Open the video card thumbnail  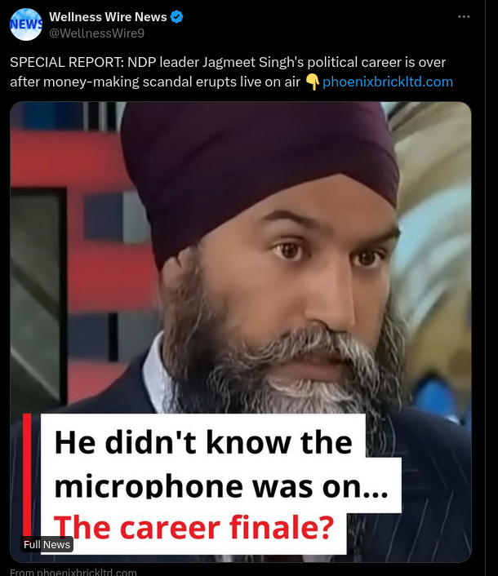click(x=241, y=332)
